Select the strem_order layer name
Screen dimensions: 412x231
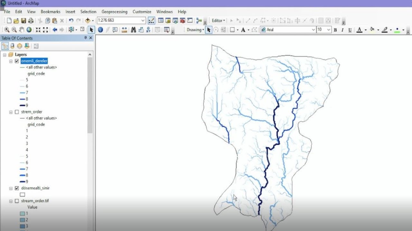[x=32, y=112]
